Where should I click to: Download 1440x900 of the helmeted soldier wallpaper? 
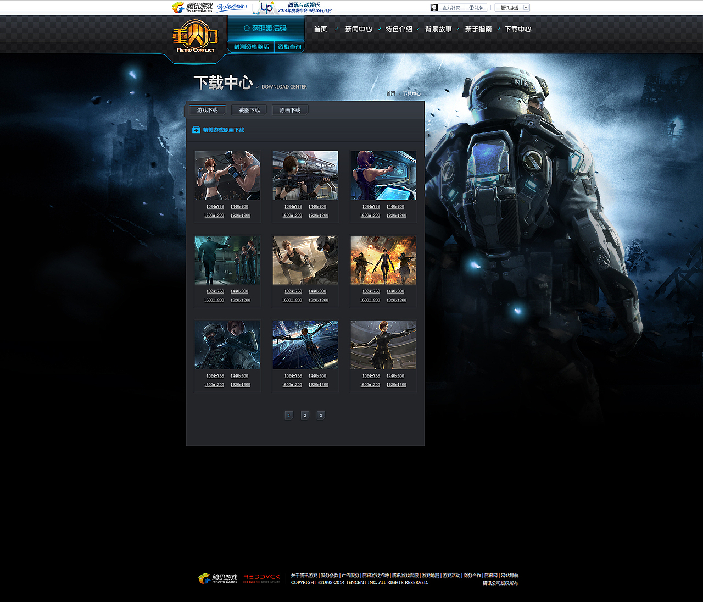239,376
